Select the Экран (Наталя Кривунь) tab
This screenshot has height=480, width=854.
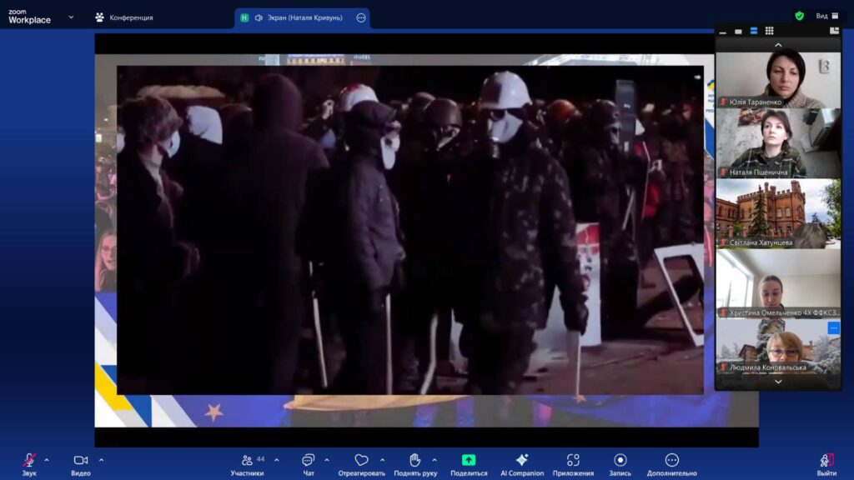pyautogui.click(x=298, y=17)
